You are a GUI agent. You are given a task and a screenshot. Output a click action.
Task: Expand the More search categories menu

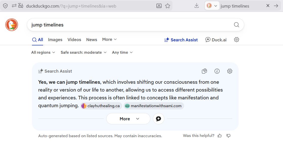[x=109, y=40]
